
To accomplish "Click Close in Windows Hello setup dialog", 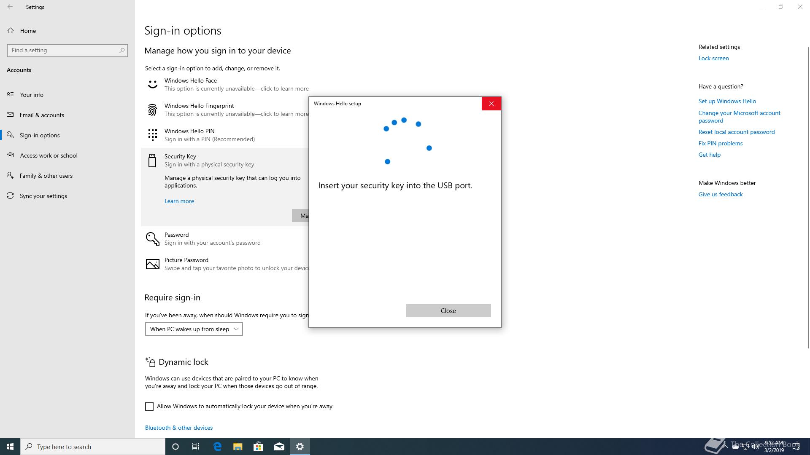I will [448, 310].
